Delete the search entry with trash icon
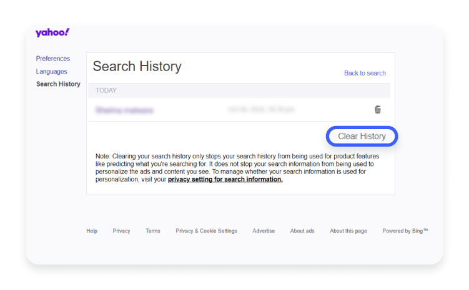Screen dimensions: 469x290 [x=377, y=110]
